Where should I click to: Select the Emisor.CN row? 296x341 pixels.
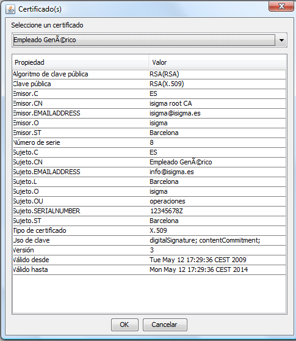pyautogui.click(x=150, y=103)
